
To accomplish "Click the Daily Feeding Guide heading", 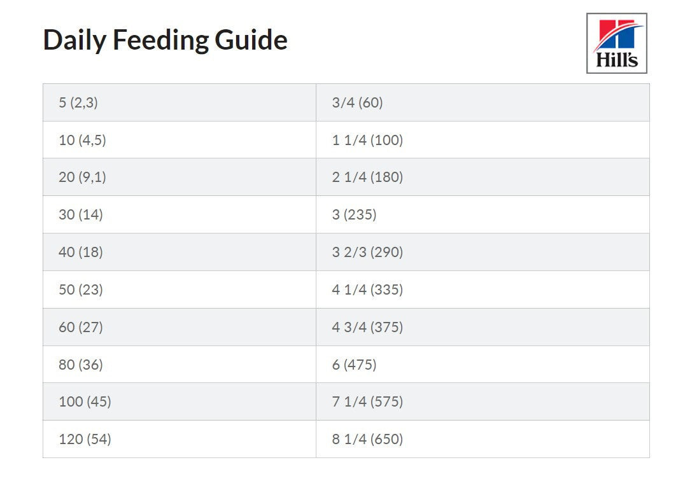I will point(165,40).
